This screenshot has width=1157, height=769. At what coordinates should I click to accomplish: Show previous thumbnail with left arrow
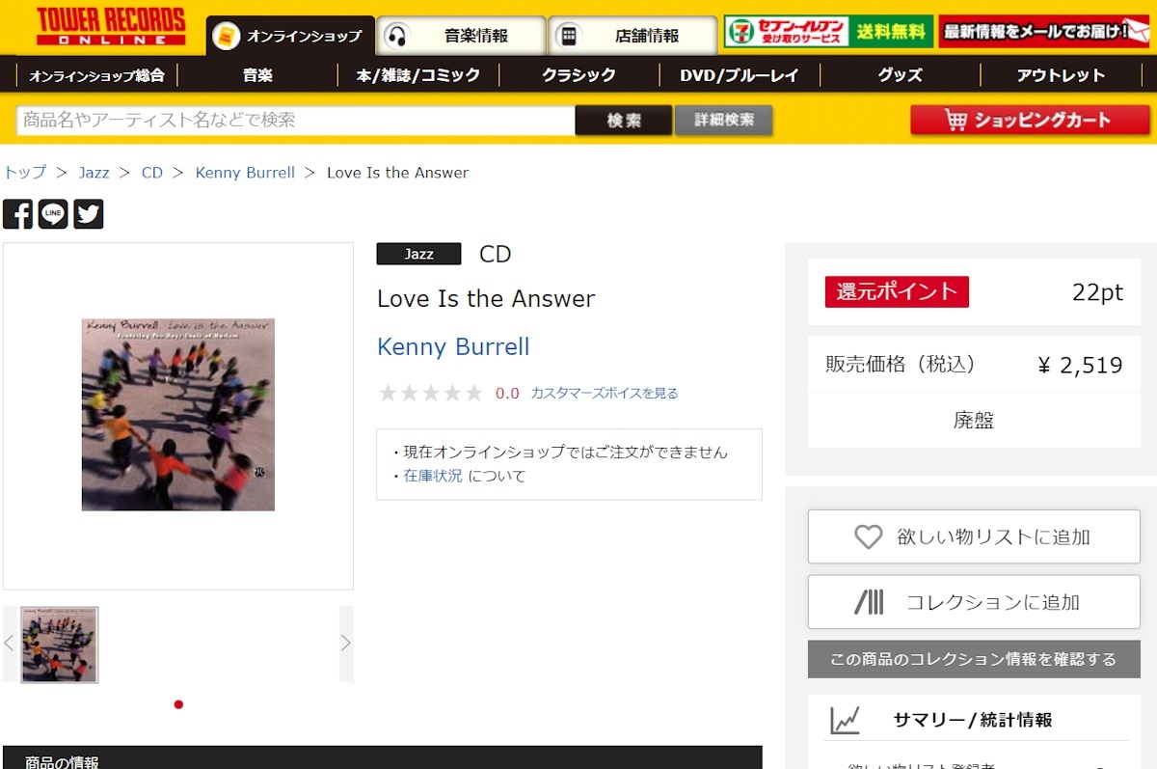(10, 644)
